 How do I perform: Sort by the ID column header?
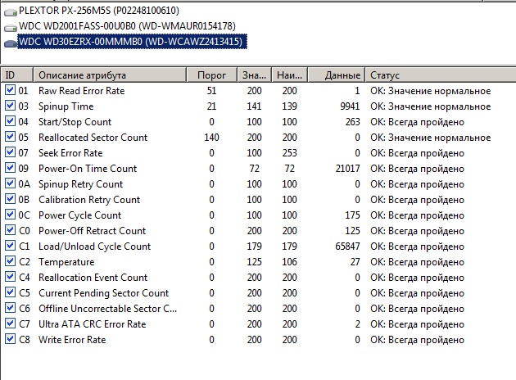16,75
